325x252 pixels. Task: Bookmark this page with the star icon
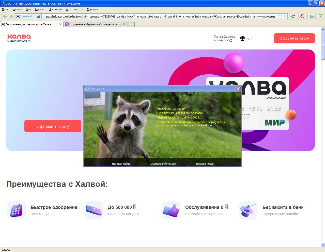point(280,16)
